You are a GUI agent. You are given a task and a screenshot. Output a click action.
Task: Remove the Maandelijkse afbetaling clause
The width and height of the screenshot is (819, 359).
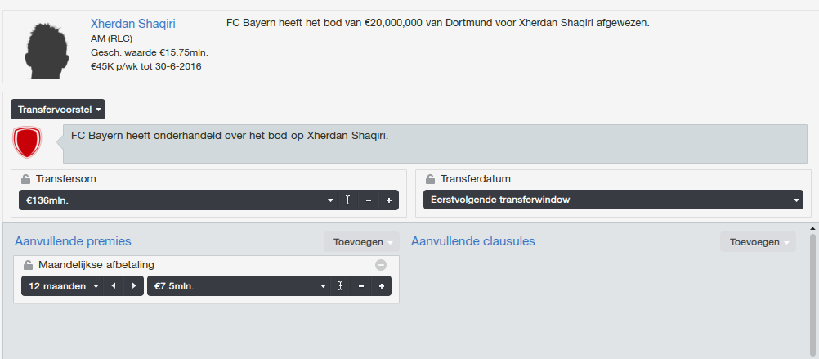click(381, 265)
